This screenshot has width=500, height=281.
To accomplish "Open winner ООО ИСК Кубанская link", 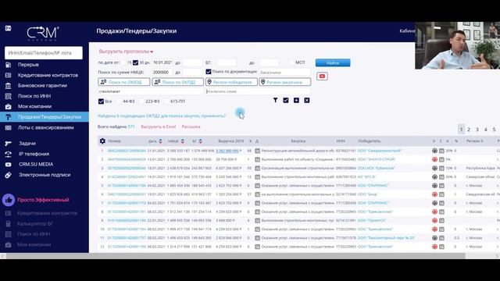I will (x=377, y=168).
